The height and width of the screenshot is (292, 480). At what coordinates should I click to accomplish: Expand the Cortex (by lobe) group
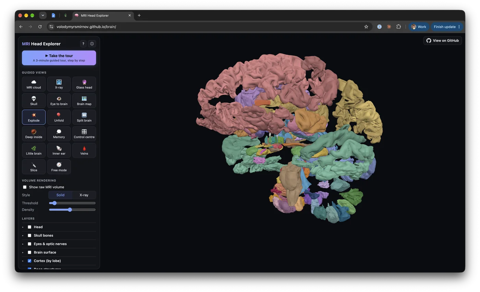tap(23, 261)
